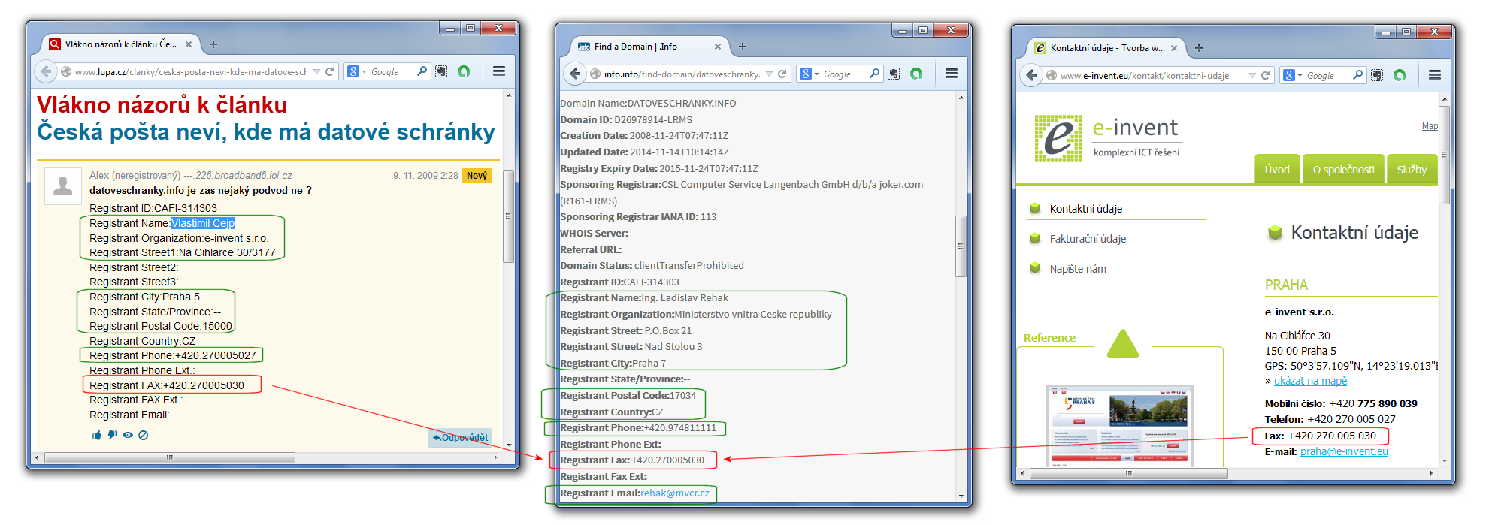Open the Úvod navigation tab
The height and width of the screenshot is (525, 1495).
pos(1276,169)
